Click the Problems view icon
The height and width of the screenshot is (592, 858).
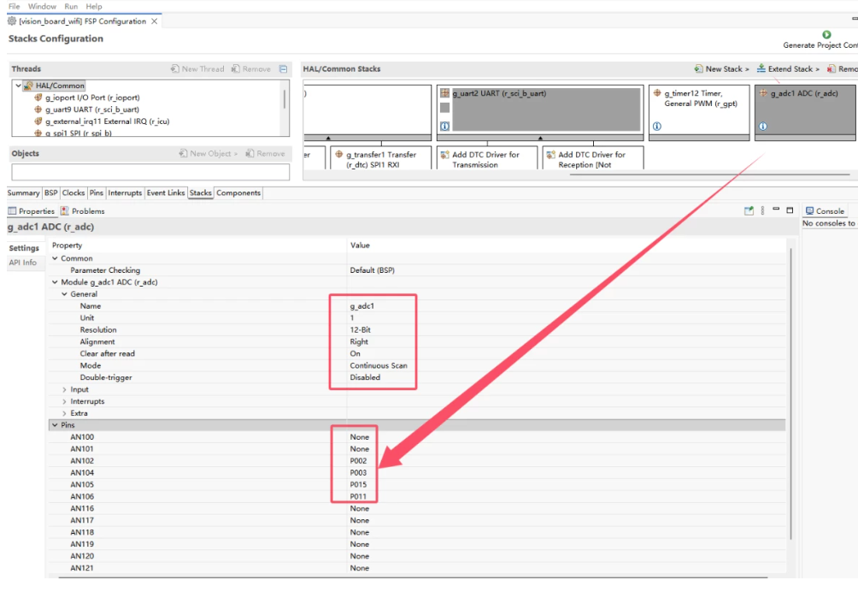click(x=65, y=210)
